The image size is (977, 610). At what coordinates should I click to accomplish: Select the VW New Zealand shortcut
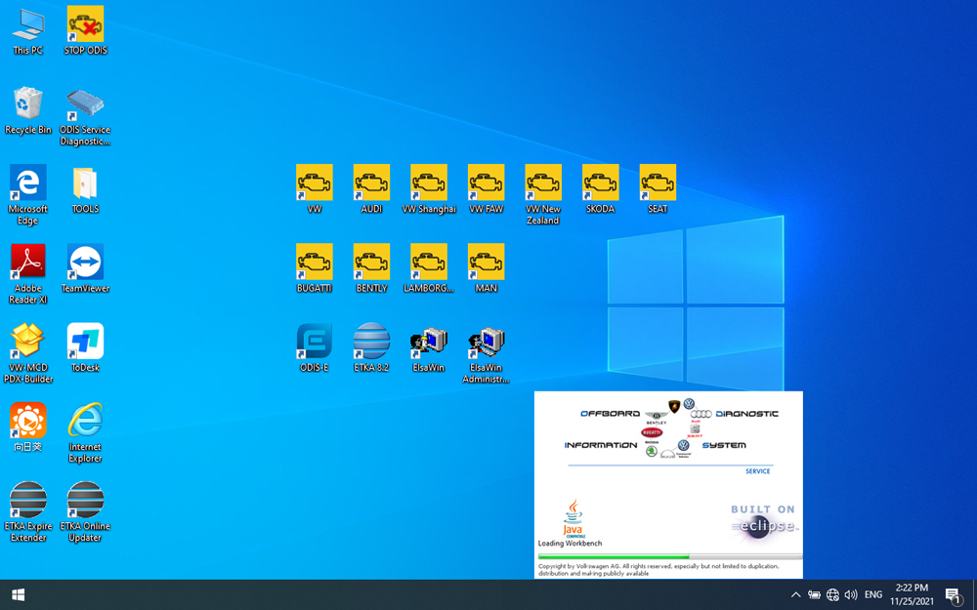click(542, 195)
